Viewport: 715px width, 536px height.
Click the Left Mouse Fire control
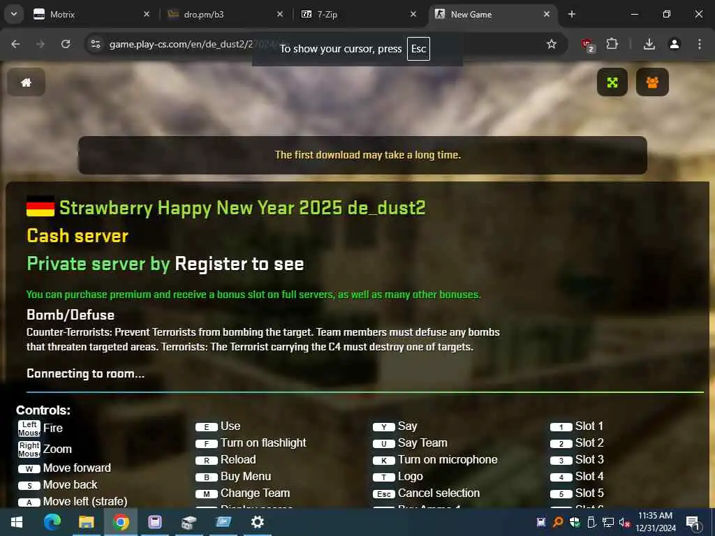point(40,429)
